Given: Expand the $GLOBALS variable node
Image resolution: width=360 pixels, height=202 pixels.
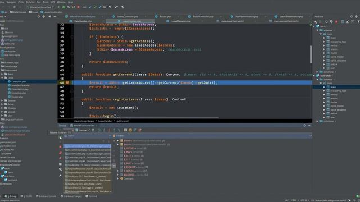Looking at the screenshot, I should click(x=118, y=175).
